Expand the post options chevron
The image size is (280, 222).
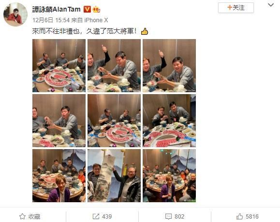pos(271,5)
